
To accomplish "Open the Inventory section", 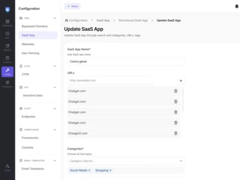I will pos(7,60).
